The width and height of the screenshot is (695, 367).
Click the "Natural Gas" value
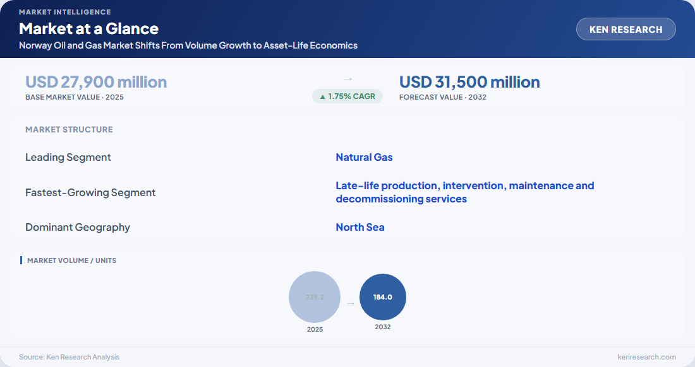click(365, 158)
